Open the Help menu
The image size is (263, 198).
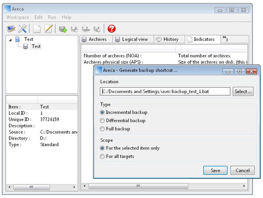(67, 17)
